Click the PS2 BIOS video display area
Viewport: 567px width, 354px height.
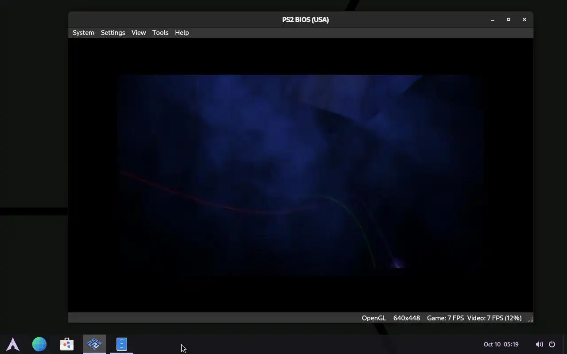(x=301, y=175)
